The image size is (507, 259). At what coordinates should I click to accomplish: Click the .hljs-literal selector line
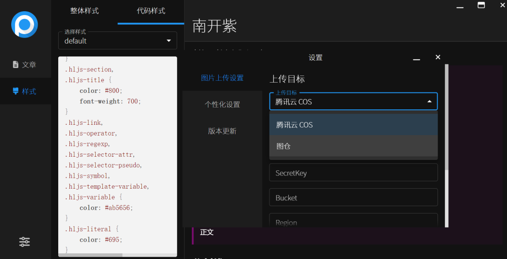[x=92, y=229]
